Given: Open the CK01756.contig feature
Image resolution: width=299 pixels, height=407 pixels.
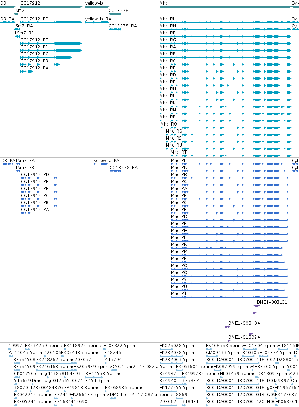Looking at the screenshot, I should click(31, 374).
